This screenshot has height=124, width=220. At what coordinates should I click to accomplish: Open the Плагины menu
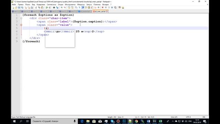[x=97, y=4]
